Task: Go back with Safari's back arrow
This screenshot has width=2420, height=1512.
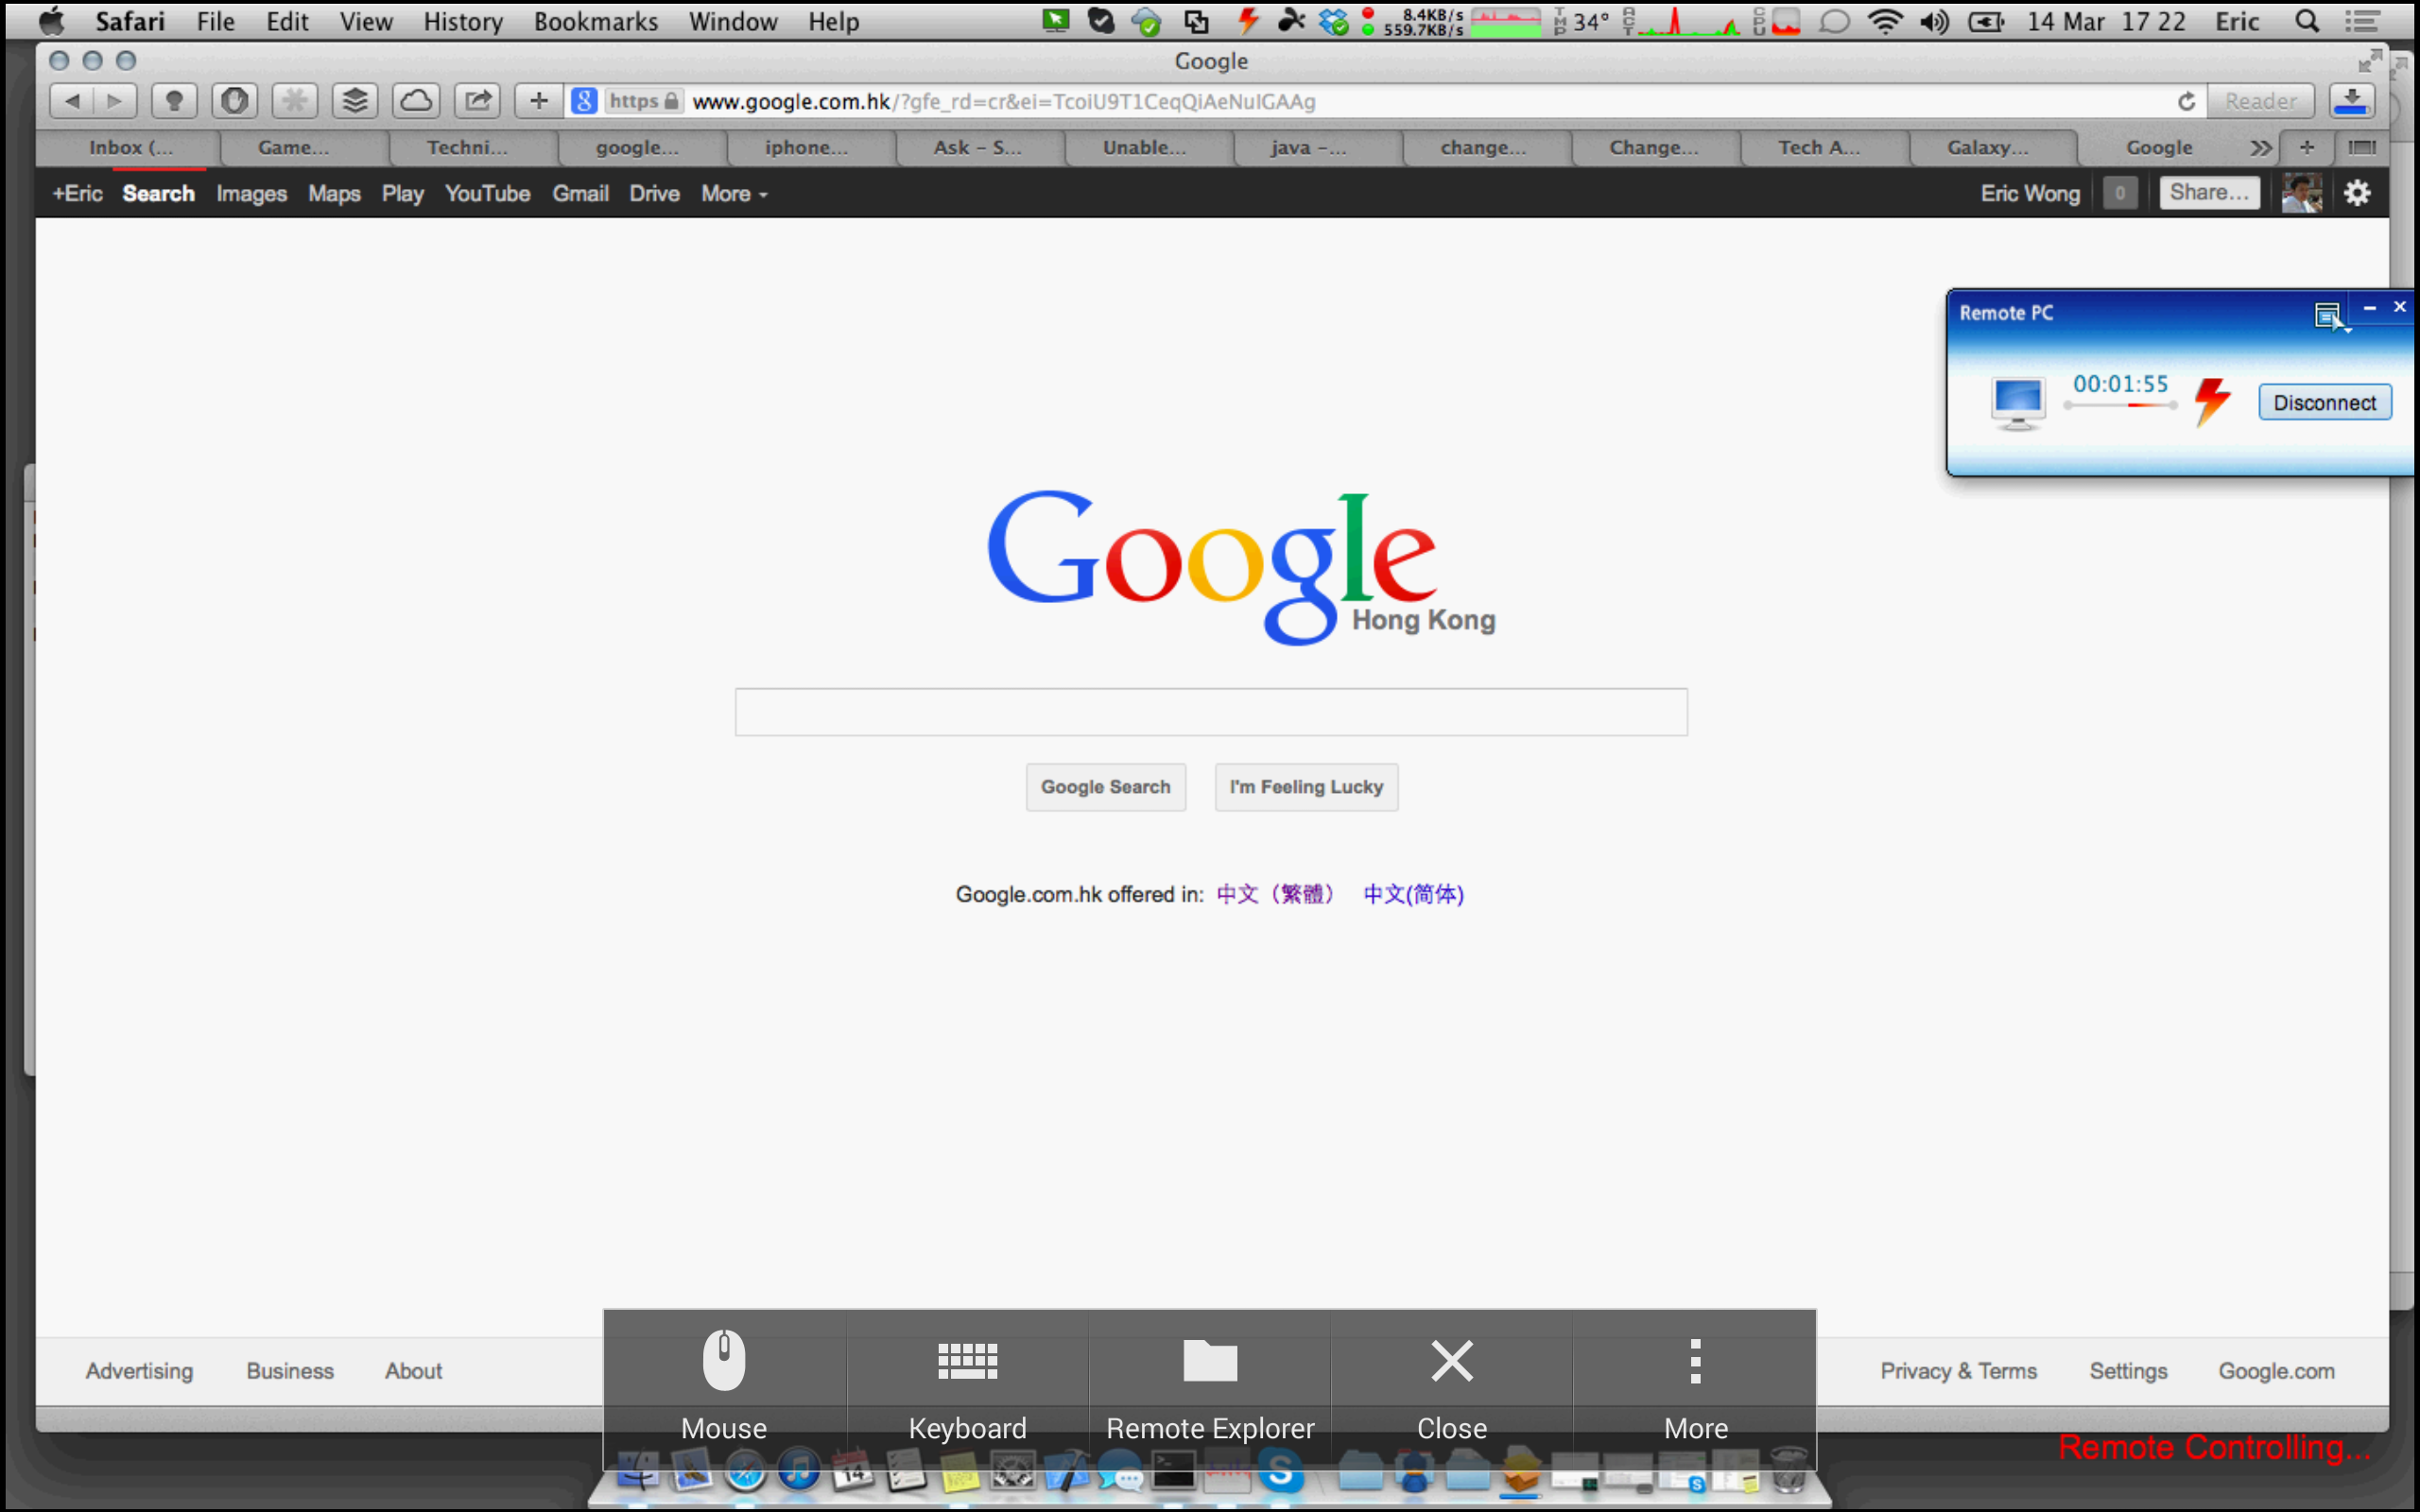Action: [72, 101]
